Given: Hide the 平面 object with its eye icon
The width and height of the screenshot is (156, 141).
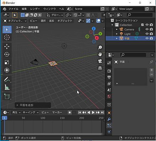Looking at the screenshot, I should [x=147, y=38].
